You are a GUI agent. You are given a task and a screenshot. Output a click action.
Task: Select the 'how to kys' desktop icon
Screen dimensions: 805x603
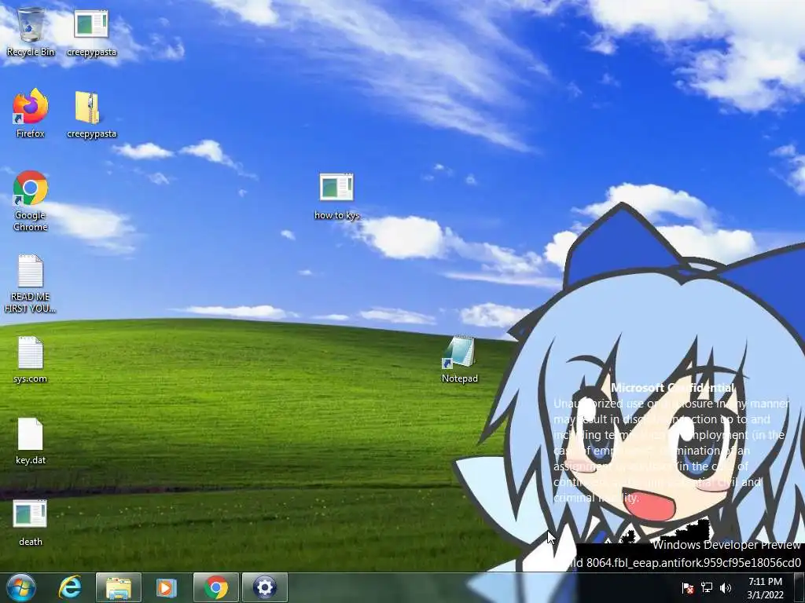click(x=336, y=196)
